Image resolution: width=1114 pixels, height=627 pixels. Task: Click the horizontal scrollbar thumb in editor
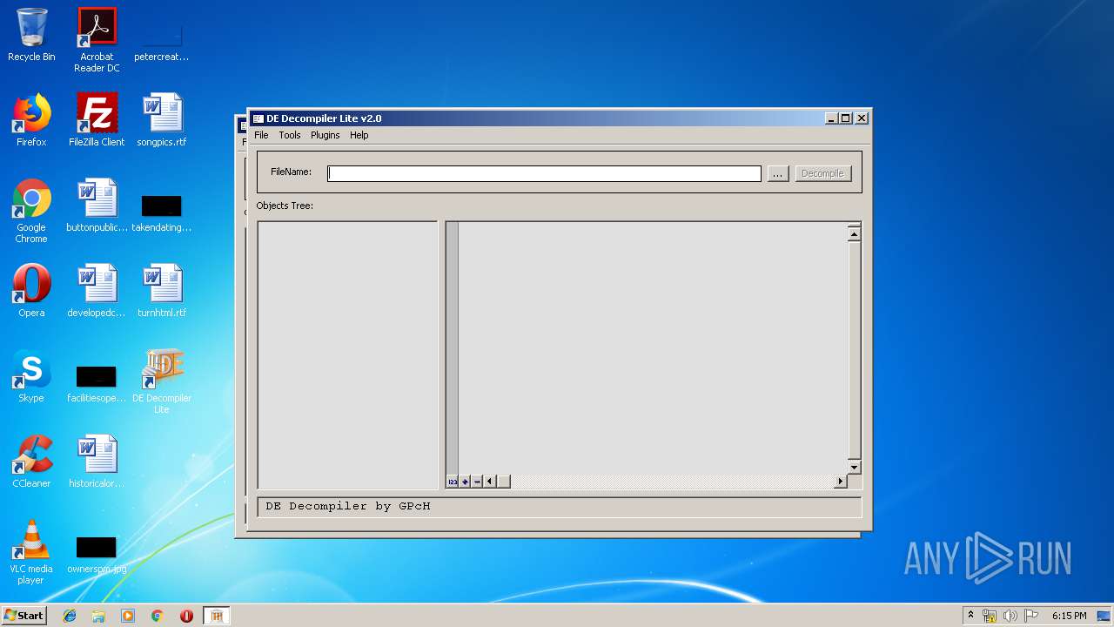coord(503,482)
